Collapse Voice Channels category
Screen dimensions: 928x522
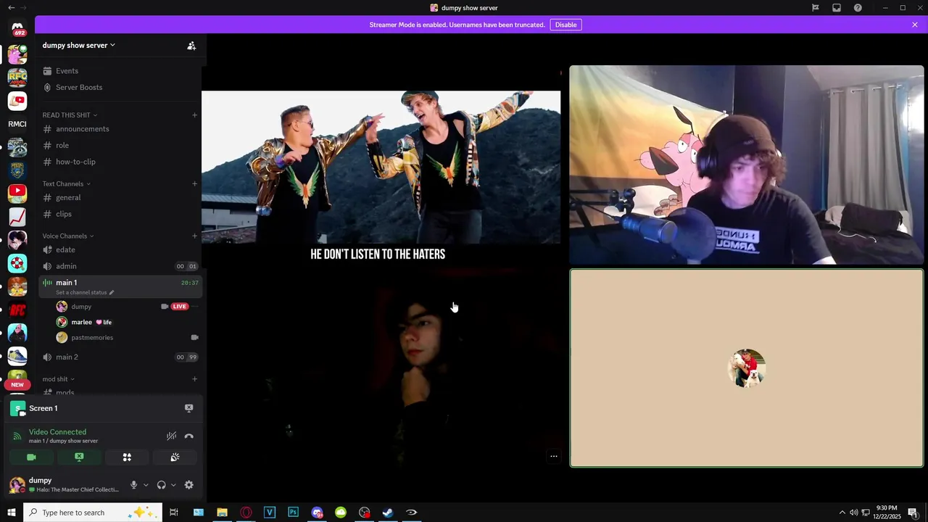click(68, 236)
